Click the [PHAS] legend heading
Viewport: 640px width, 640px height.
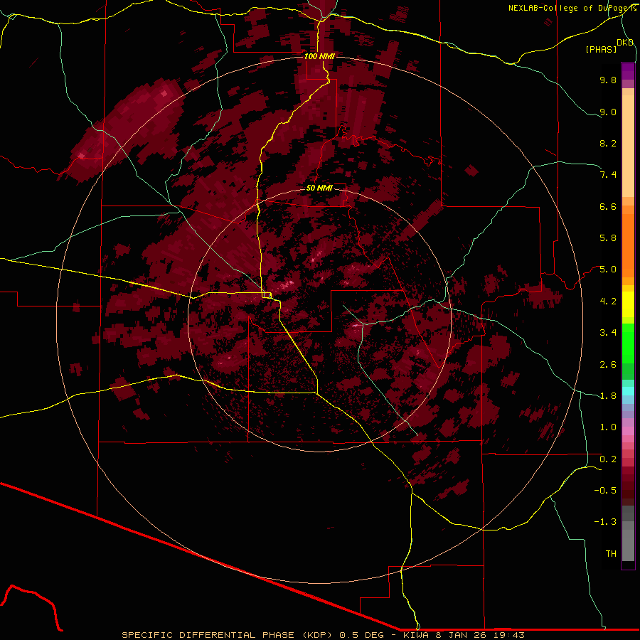click(601, 49)
